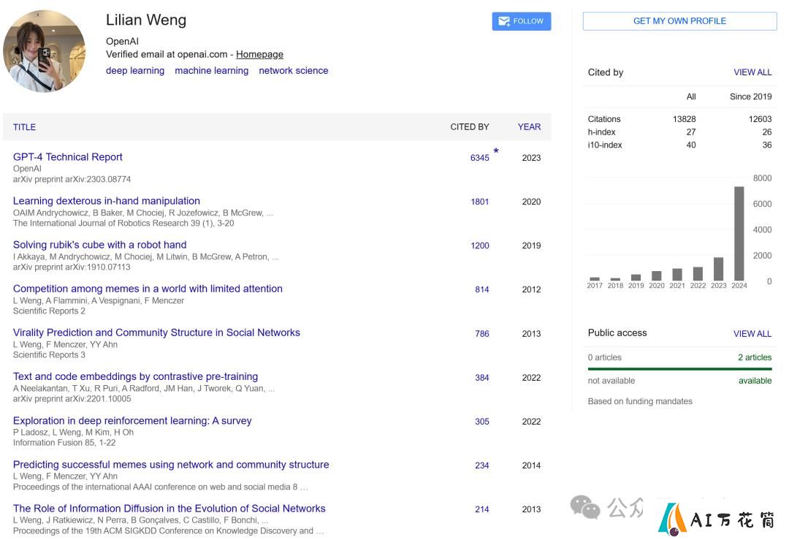Click year 2014 in the Predicting successful memes row
The image size is (789, 540).
(x=531, y=465)
